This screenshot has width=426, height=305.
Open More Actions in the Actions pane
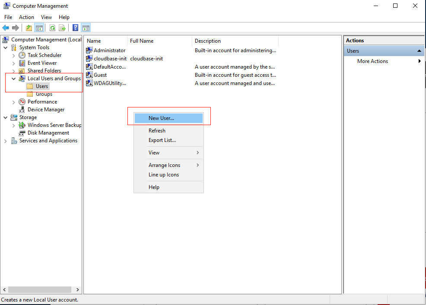click(384, 61)
